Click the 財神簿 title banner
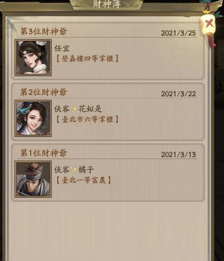This screenshot has height=261, width=224. (107, 4)
